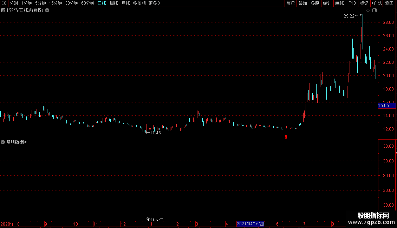Add stock via +自选 button
Screen dimensions: 397x228
377,3
